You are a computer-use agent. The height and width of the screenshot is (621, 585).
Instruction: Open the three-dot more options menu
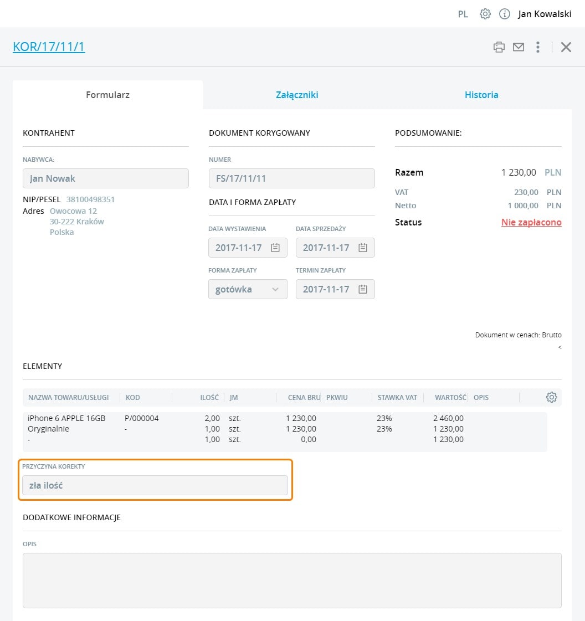pyautogui.click(x=537, y=47)
